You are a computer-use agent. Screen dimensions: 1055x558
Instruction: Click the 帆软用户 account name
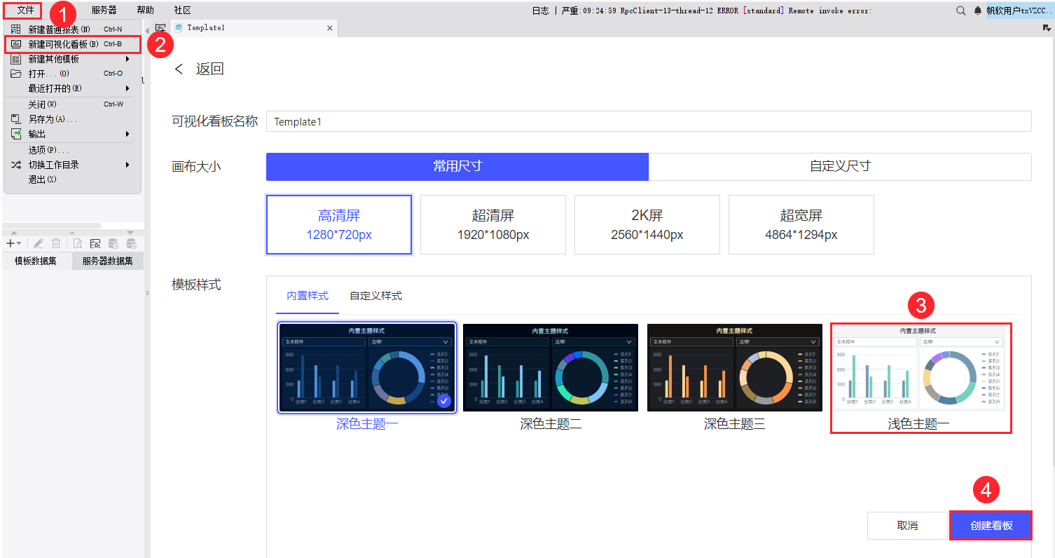[x=1020, y=11]
